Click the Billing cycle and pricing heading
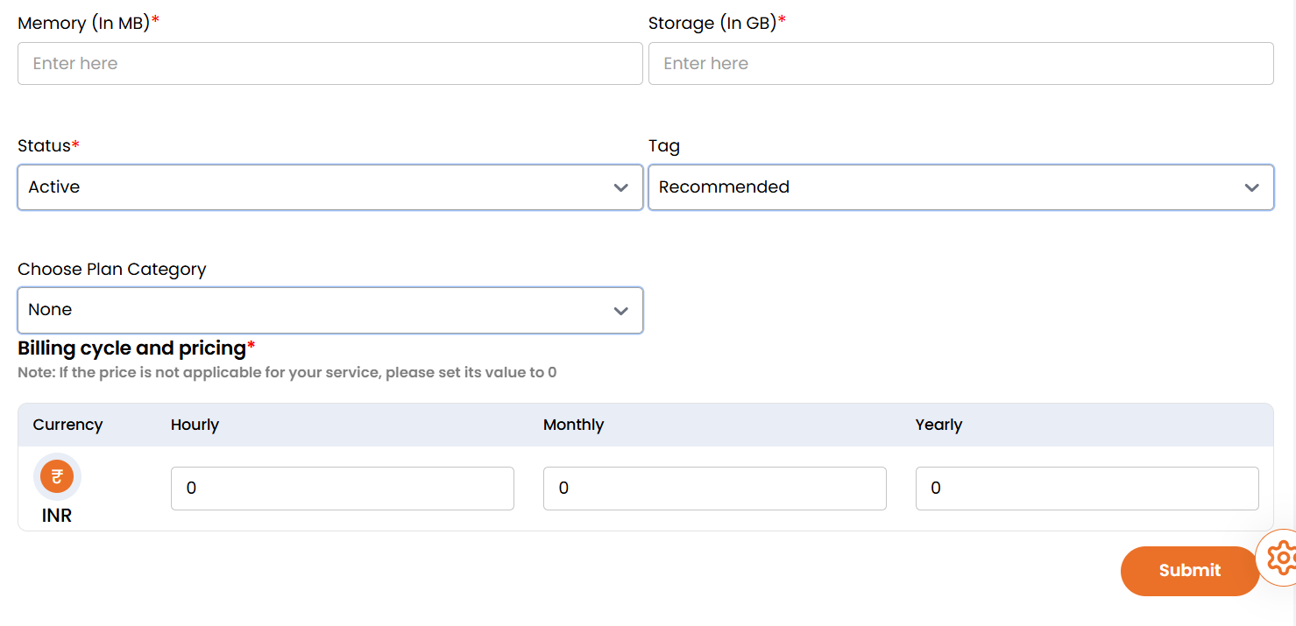This screenshot has height=626, width=1296. pyautogui.click(x=131, y=348)
